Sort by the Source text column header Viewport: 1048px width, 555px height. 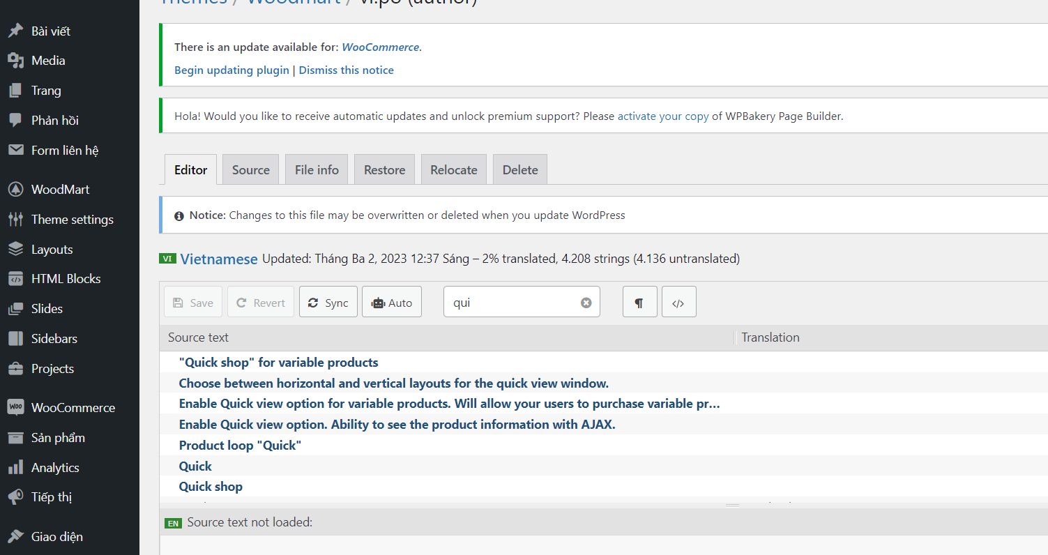point(199,337)
